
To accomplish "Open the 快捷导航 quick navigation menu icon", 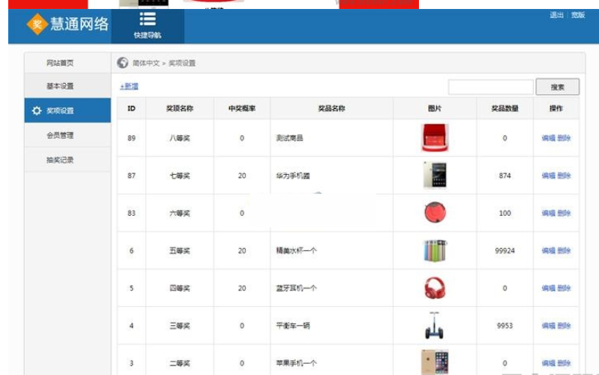I will point(147,19).
